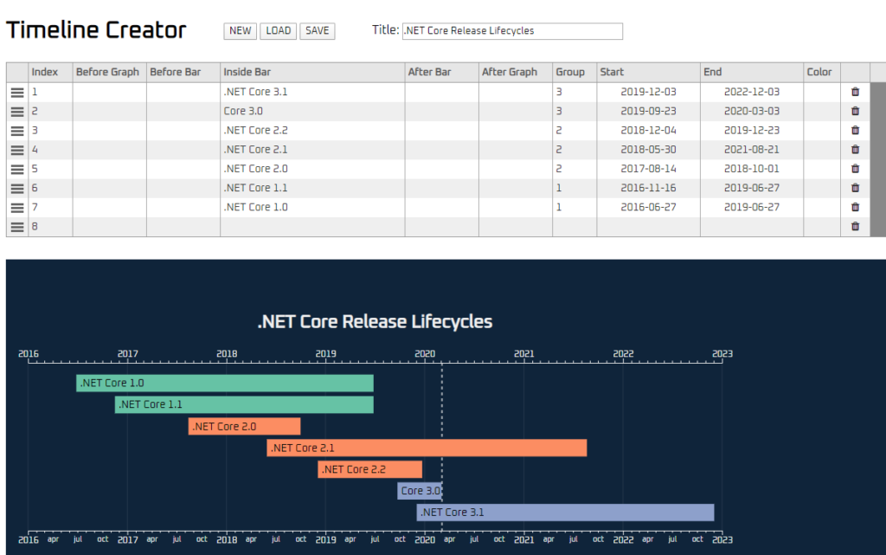The image size is (886, 555).
Task: Open a timeline with LOAD button
Action: 278,30
